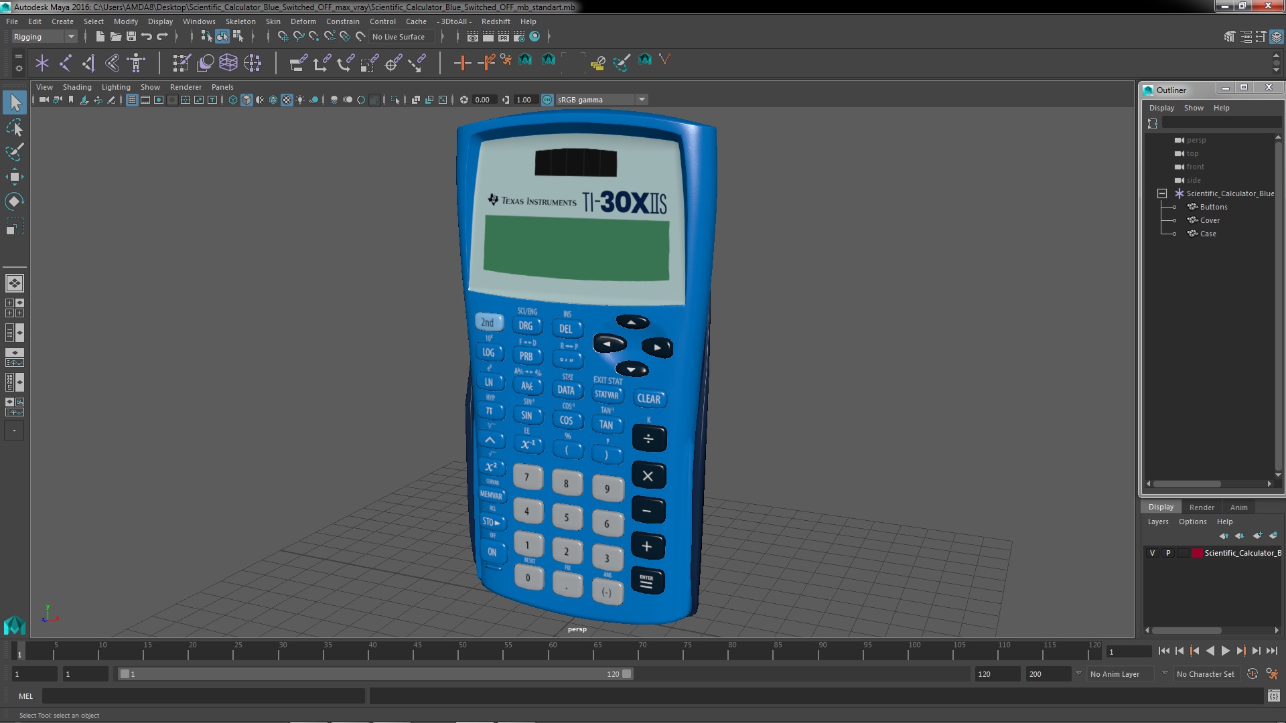
Task: Open the Outliner Show menu
Action: click(x=1193, y=108)
